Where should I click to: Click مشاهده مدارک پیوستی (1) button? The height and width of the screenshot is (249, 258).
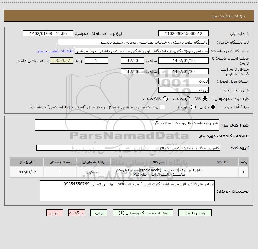pyautogui.click(x=143, y=213)
